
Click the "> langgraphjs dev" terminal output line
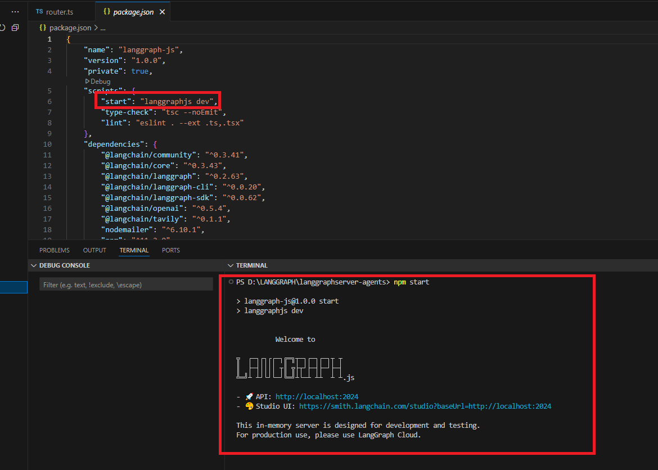pyautogui.click(x=270, y=311)
